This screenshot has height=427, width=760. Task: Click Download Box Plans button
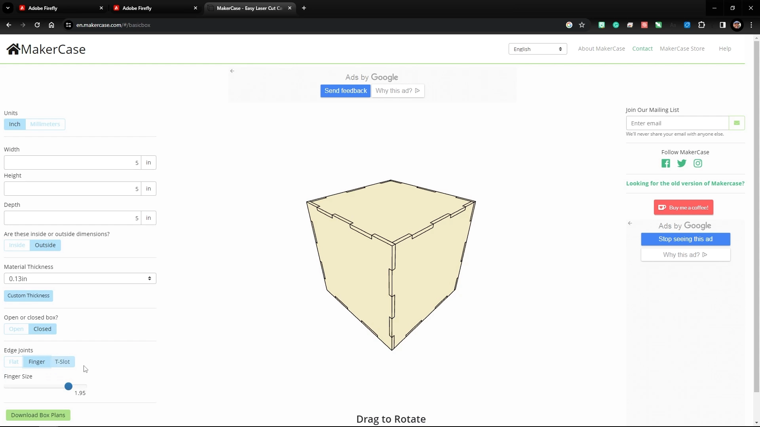coord(38,415)
